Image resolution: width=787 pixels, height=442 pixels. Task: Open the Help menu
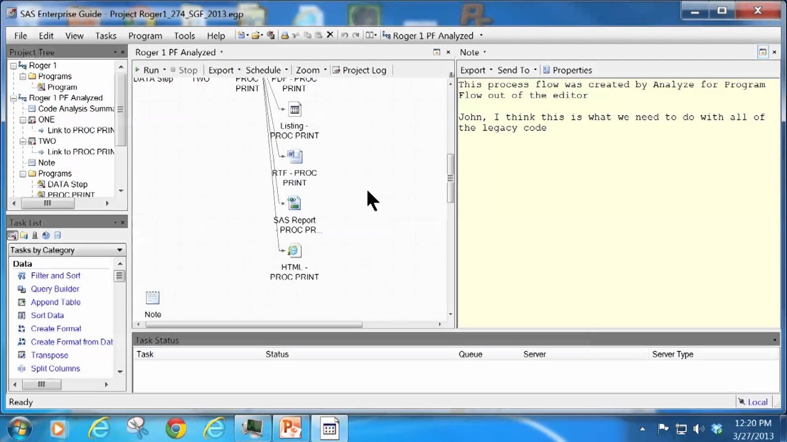pos(216,36)
